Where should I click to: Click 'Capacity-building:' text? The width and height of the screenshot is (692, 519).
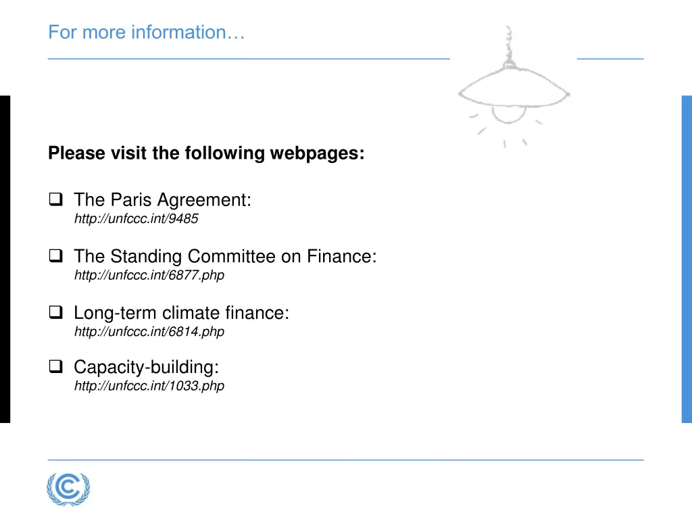click(147, 367)
